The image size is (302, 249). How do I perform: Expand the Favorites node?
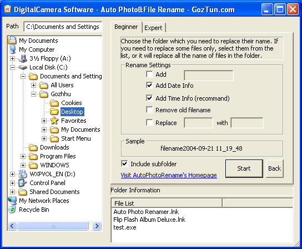44,121
